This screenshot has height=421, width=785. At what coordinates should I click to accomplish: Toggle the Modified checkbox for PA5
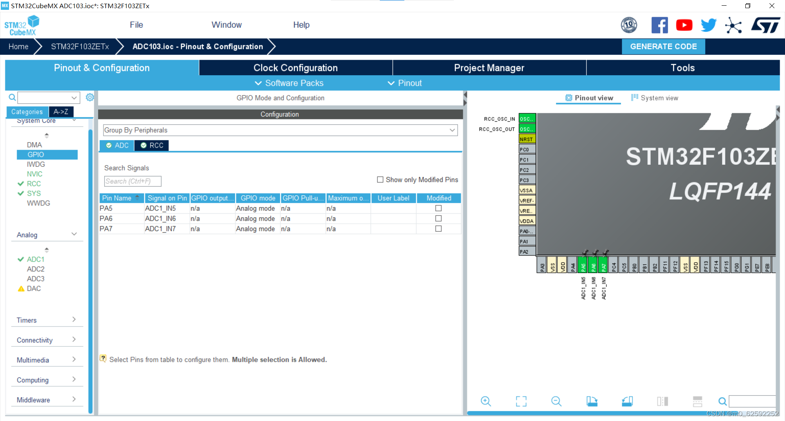pos(438,208)
